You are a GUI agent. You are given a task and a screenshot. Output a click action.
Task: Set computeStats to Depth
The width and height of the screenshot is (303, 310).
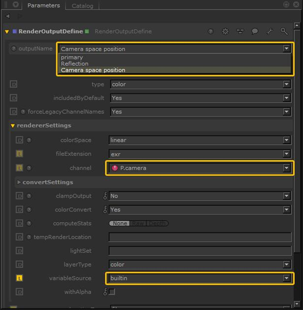[157, 223]
